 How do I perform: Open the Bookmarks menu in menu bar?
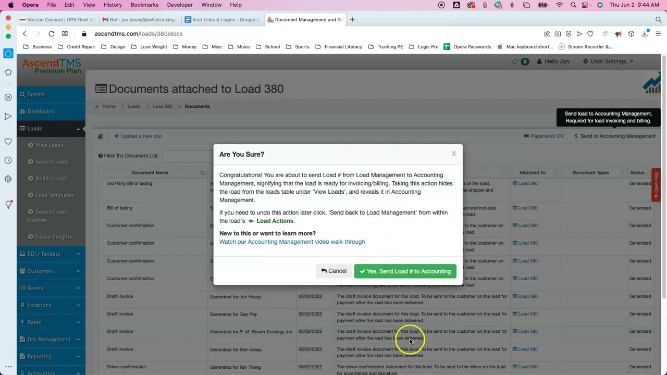pyautogui.click(x=144, y=5)
